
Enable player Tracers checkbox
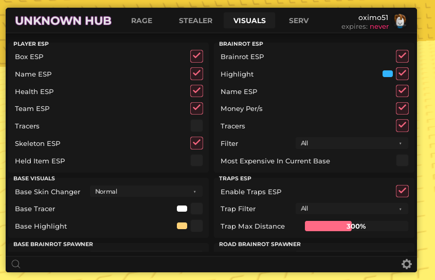pos(196,126)
